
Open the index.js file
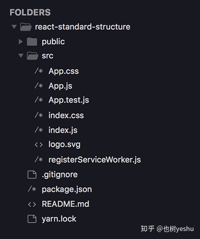coord(63,130)
